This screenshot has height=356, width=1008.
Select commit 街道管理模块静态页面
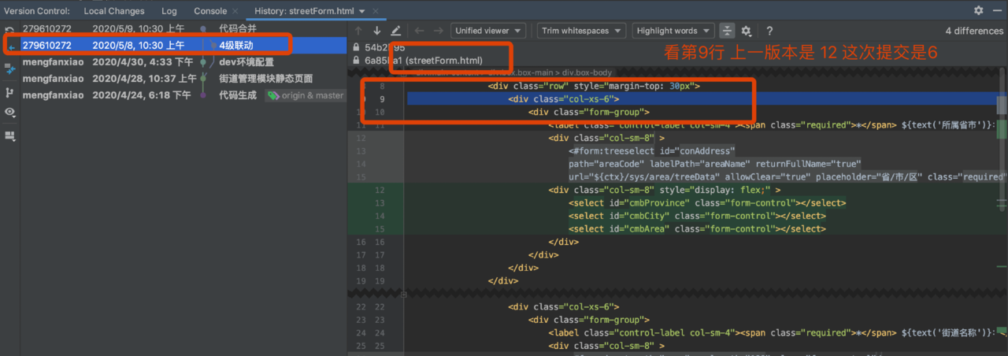265,79
